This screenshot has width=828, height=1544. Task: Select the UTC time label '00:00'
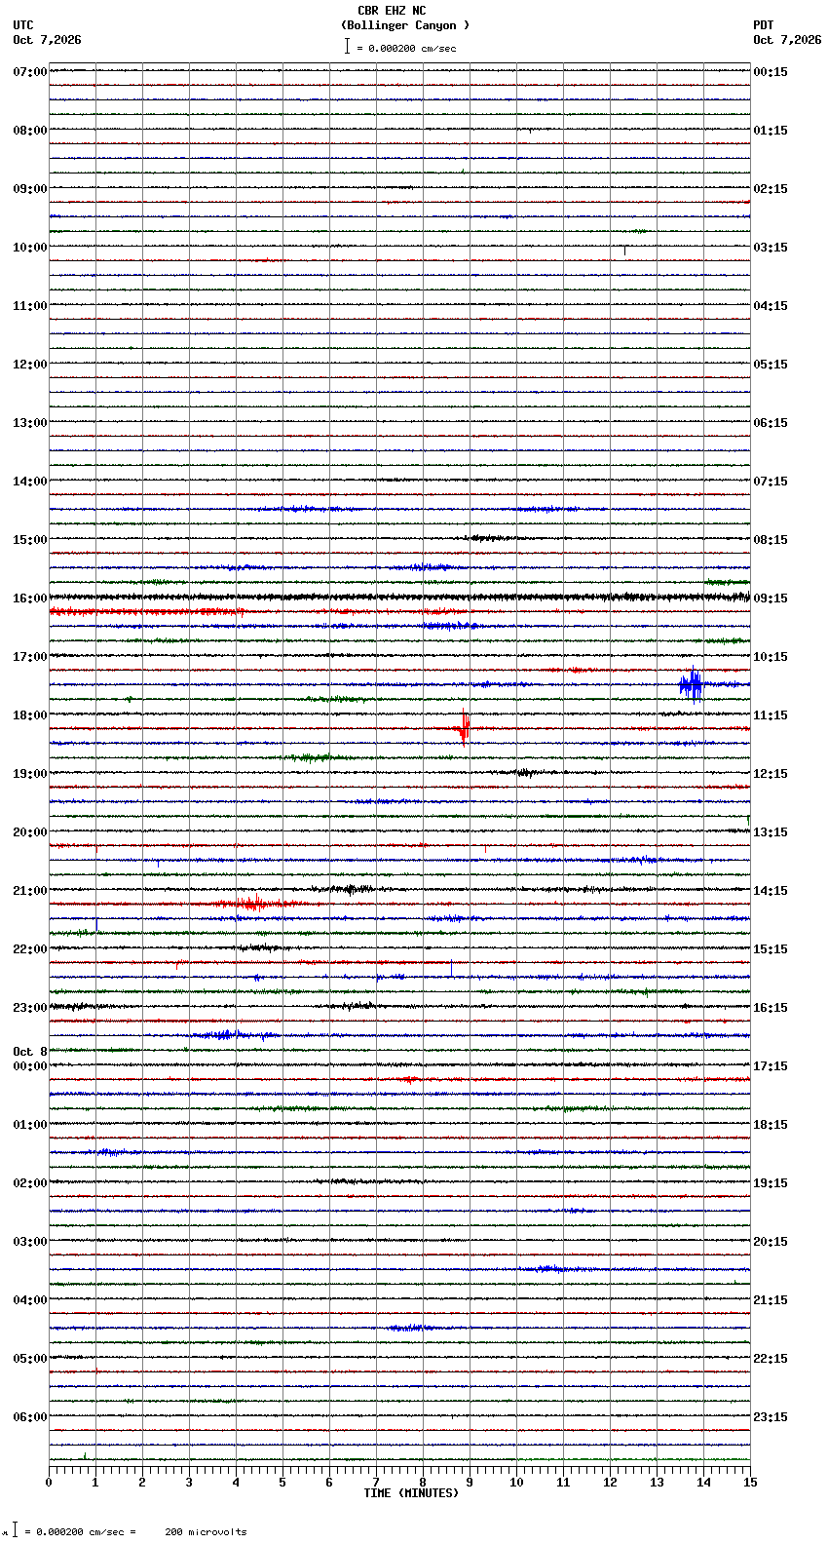tap(30, 1066)
